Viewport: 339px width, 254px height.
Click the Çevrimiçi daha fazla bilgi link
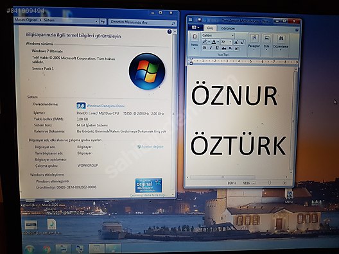tap(148, 195)
